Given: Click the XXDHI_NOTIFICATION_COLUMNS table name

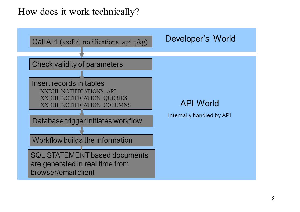Looking at the screenshot, I should coord(85,105).
